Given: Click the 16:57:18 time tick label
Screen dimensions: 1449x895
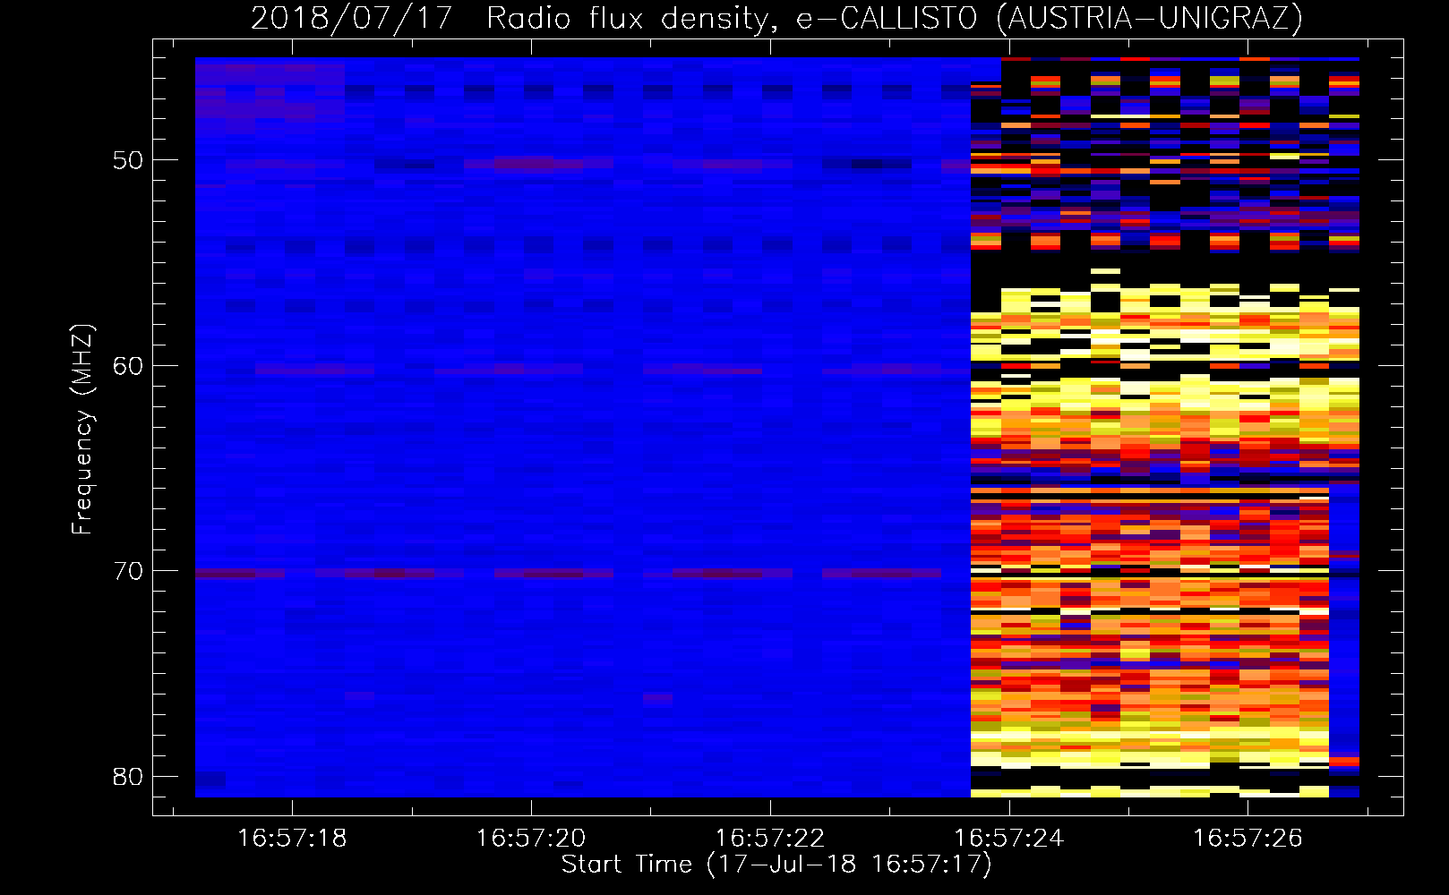Looking at the screenshot, I should click(292, 838).
